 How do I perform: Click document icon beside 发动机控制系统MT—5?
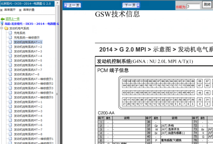[x=10, y=120]
